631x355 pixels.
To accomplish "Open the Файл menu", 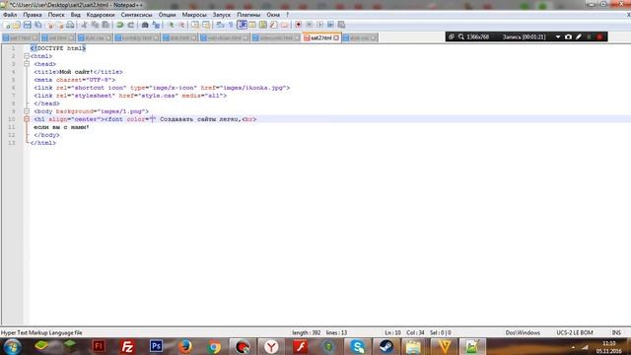I will pyautogui.click(x=10, y=15).
